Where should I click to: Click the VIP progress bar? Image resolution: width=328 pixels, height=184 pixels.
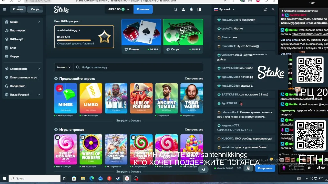click(75, 40)
